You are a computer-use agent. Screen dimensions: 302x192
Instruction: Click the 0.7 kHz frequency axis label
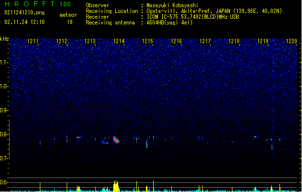click(4, 158)
